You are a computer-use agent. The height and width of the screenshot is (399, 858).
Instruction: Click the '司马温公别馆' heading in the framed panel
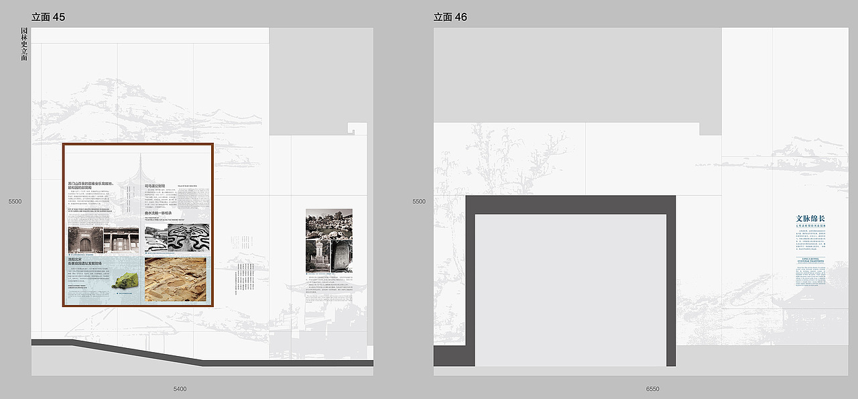[155, 186]
